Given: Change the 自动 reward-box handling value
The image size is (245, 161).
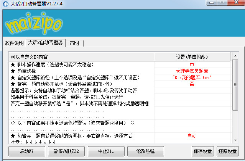Looking at the screenshot, I should 192,136.
